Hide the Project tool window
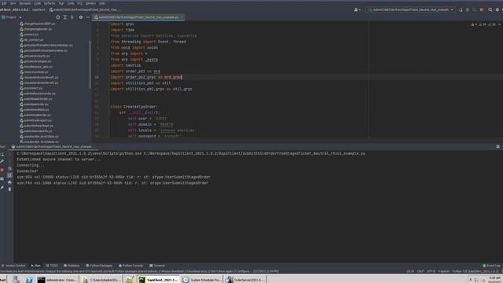This screenshot has width=503, height=283. (x=87, y=17)
